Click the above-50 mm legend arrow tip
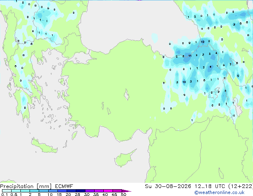The width and height of the screenshot is (253, 196). (x=126, y=191)
